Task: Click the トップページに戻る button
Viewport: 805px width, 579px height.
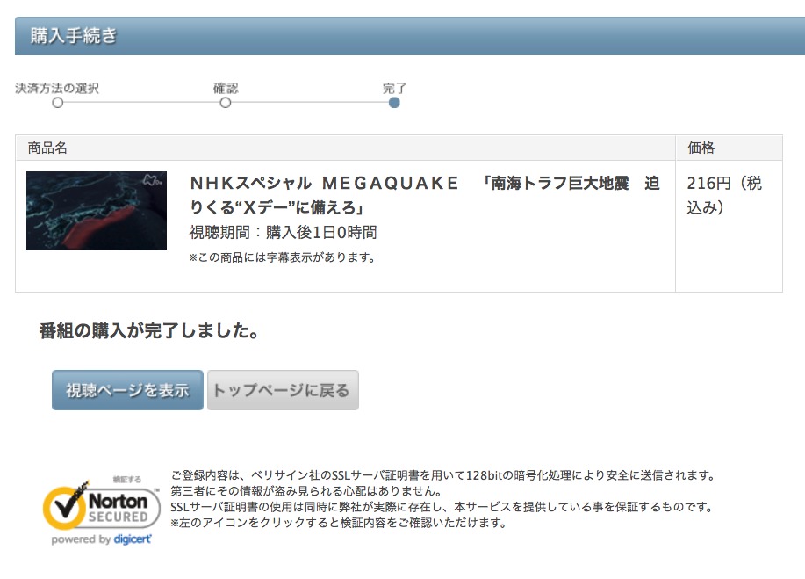Action: (283, 390)
